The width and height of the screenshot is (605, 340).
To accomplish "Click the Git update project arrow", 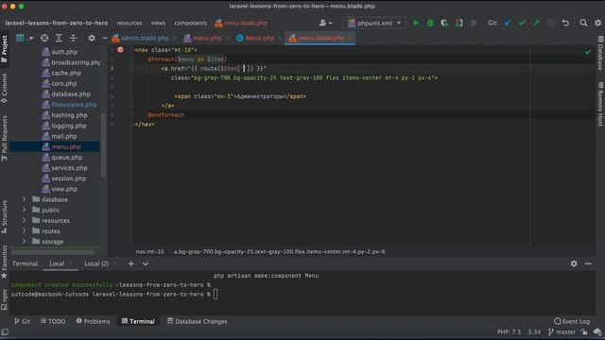I will point(508,23).
